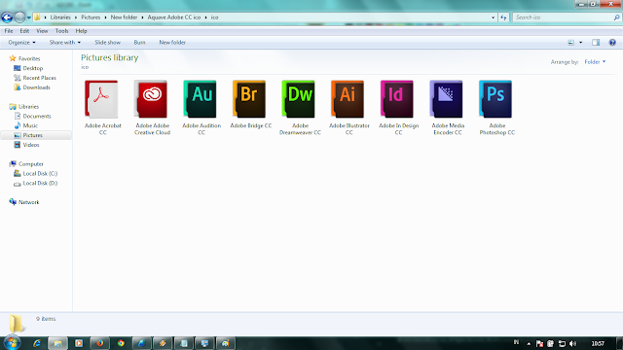Jump to Libraries in the address breadcrumb
Screen dimensions: 623x350
[60, 17]
